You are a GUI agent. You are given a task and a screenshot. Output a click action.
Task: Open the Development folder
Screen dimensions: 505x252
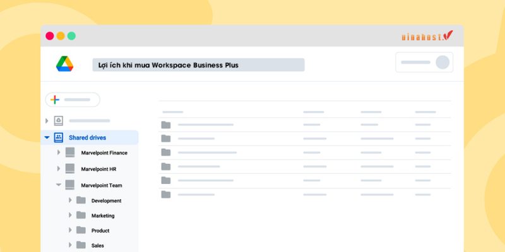coord(106,201)
